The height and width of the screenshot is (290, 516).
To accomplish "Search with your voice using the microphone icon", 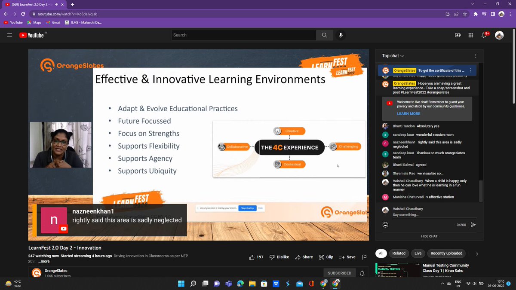I will point(341,35).
